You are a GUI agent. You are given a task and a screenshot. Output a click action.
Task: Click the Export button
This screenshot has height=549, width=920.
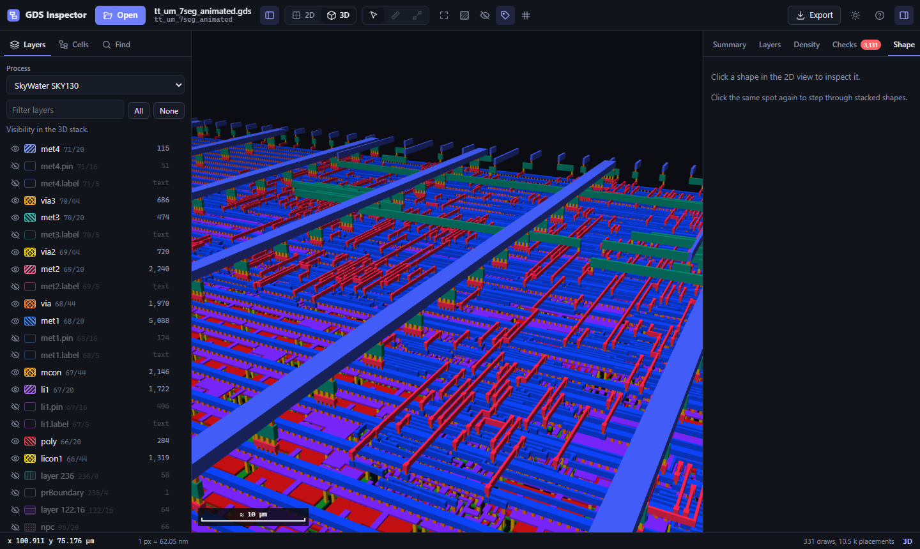[x=814, y=15]
